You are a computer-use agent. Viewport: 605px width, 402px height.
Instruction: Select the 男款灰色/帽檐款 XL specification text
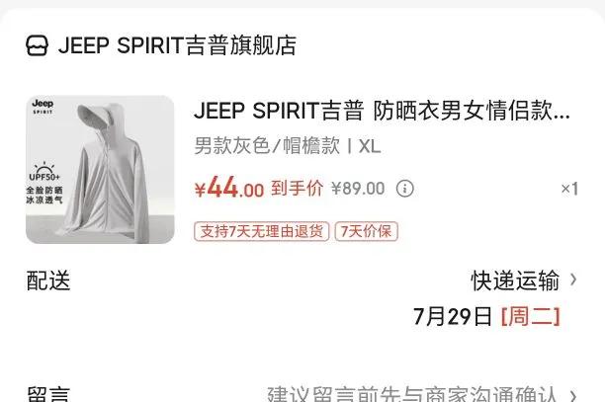288,146
